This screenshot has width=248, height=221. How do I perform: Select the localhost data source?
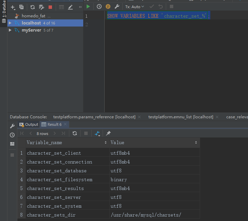[31, 23]
